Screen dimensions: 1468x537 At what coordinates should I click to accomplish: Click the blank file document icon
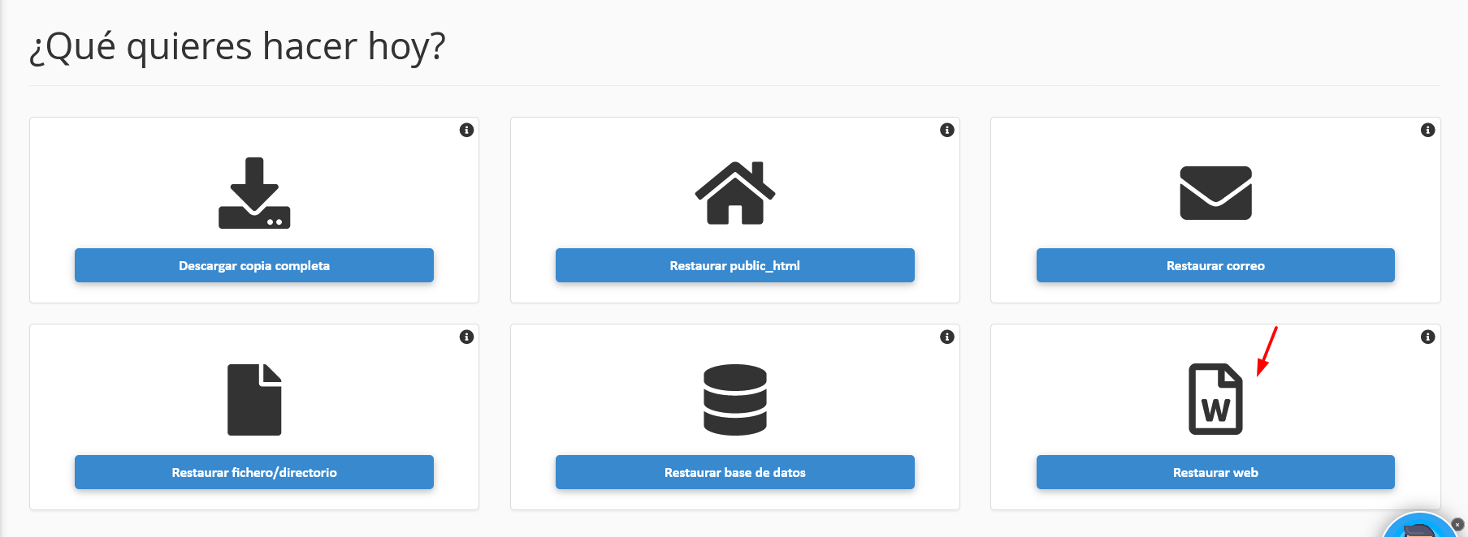[254, 400]
